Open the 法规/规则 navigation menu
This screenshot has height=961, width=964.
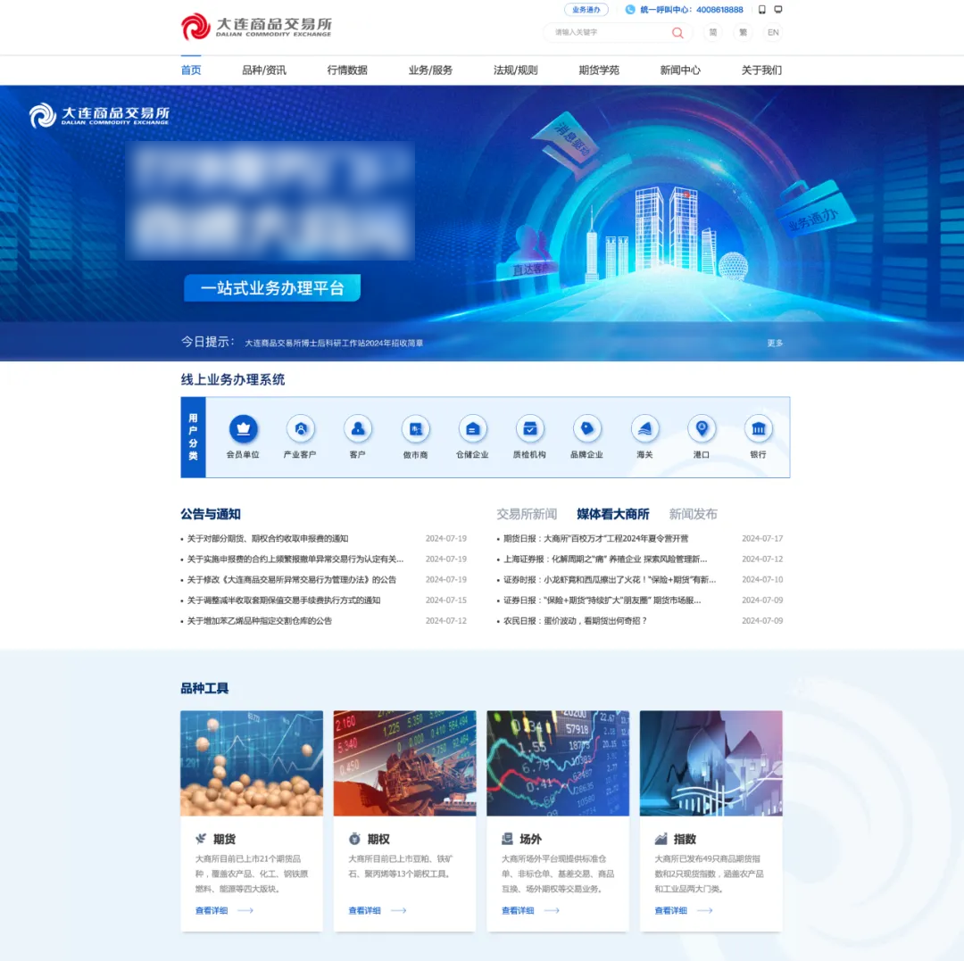(516, 70)
